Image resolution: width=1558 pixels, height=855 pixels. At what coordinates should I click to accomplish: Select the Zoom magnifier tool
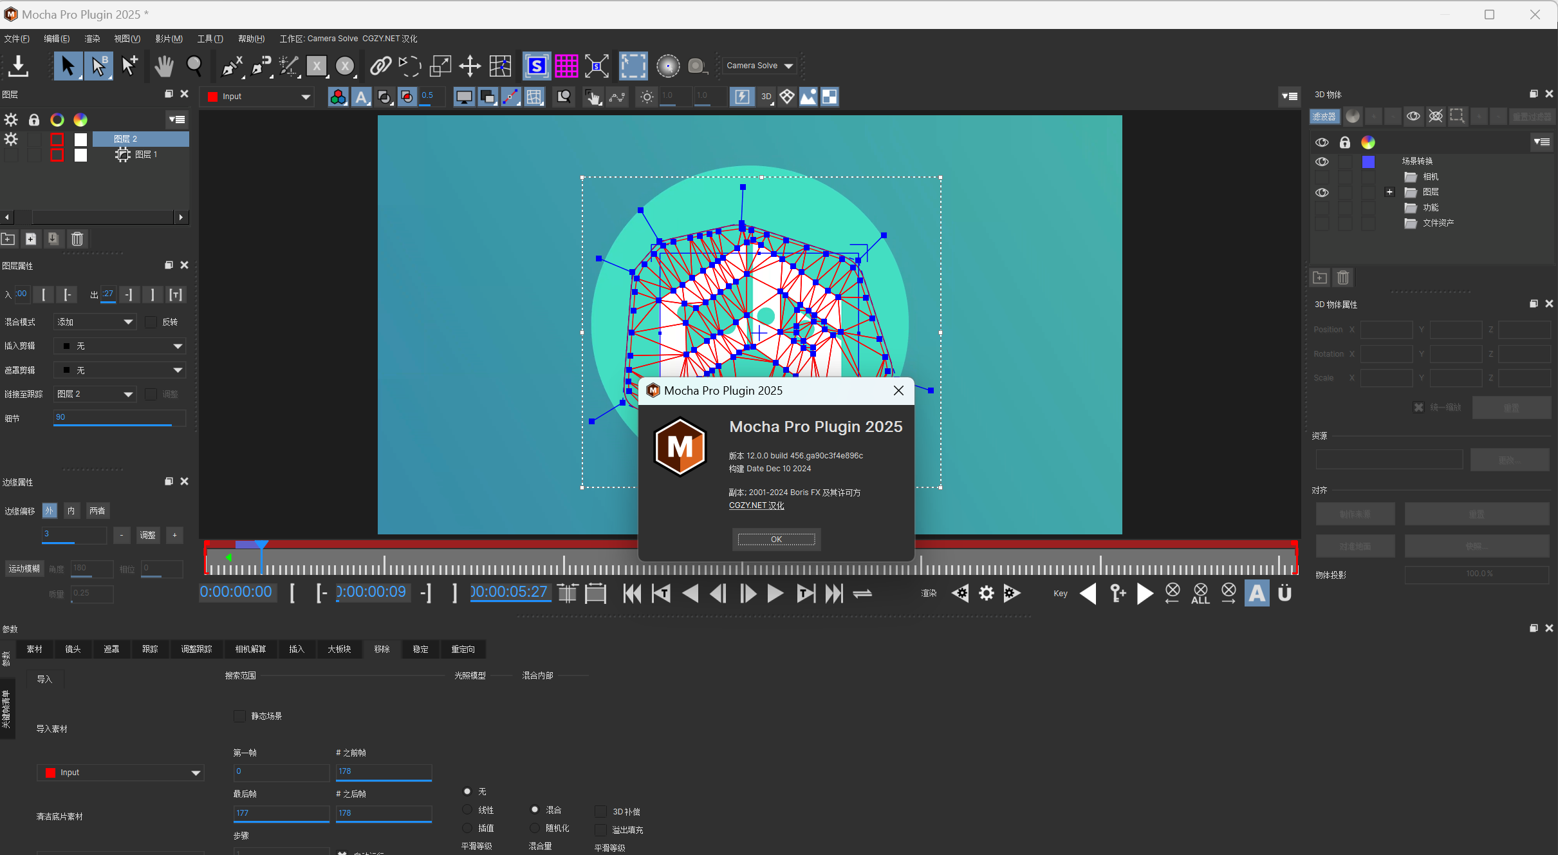[194, 66]
